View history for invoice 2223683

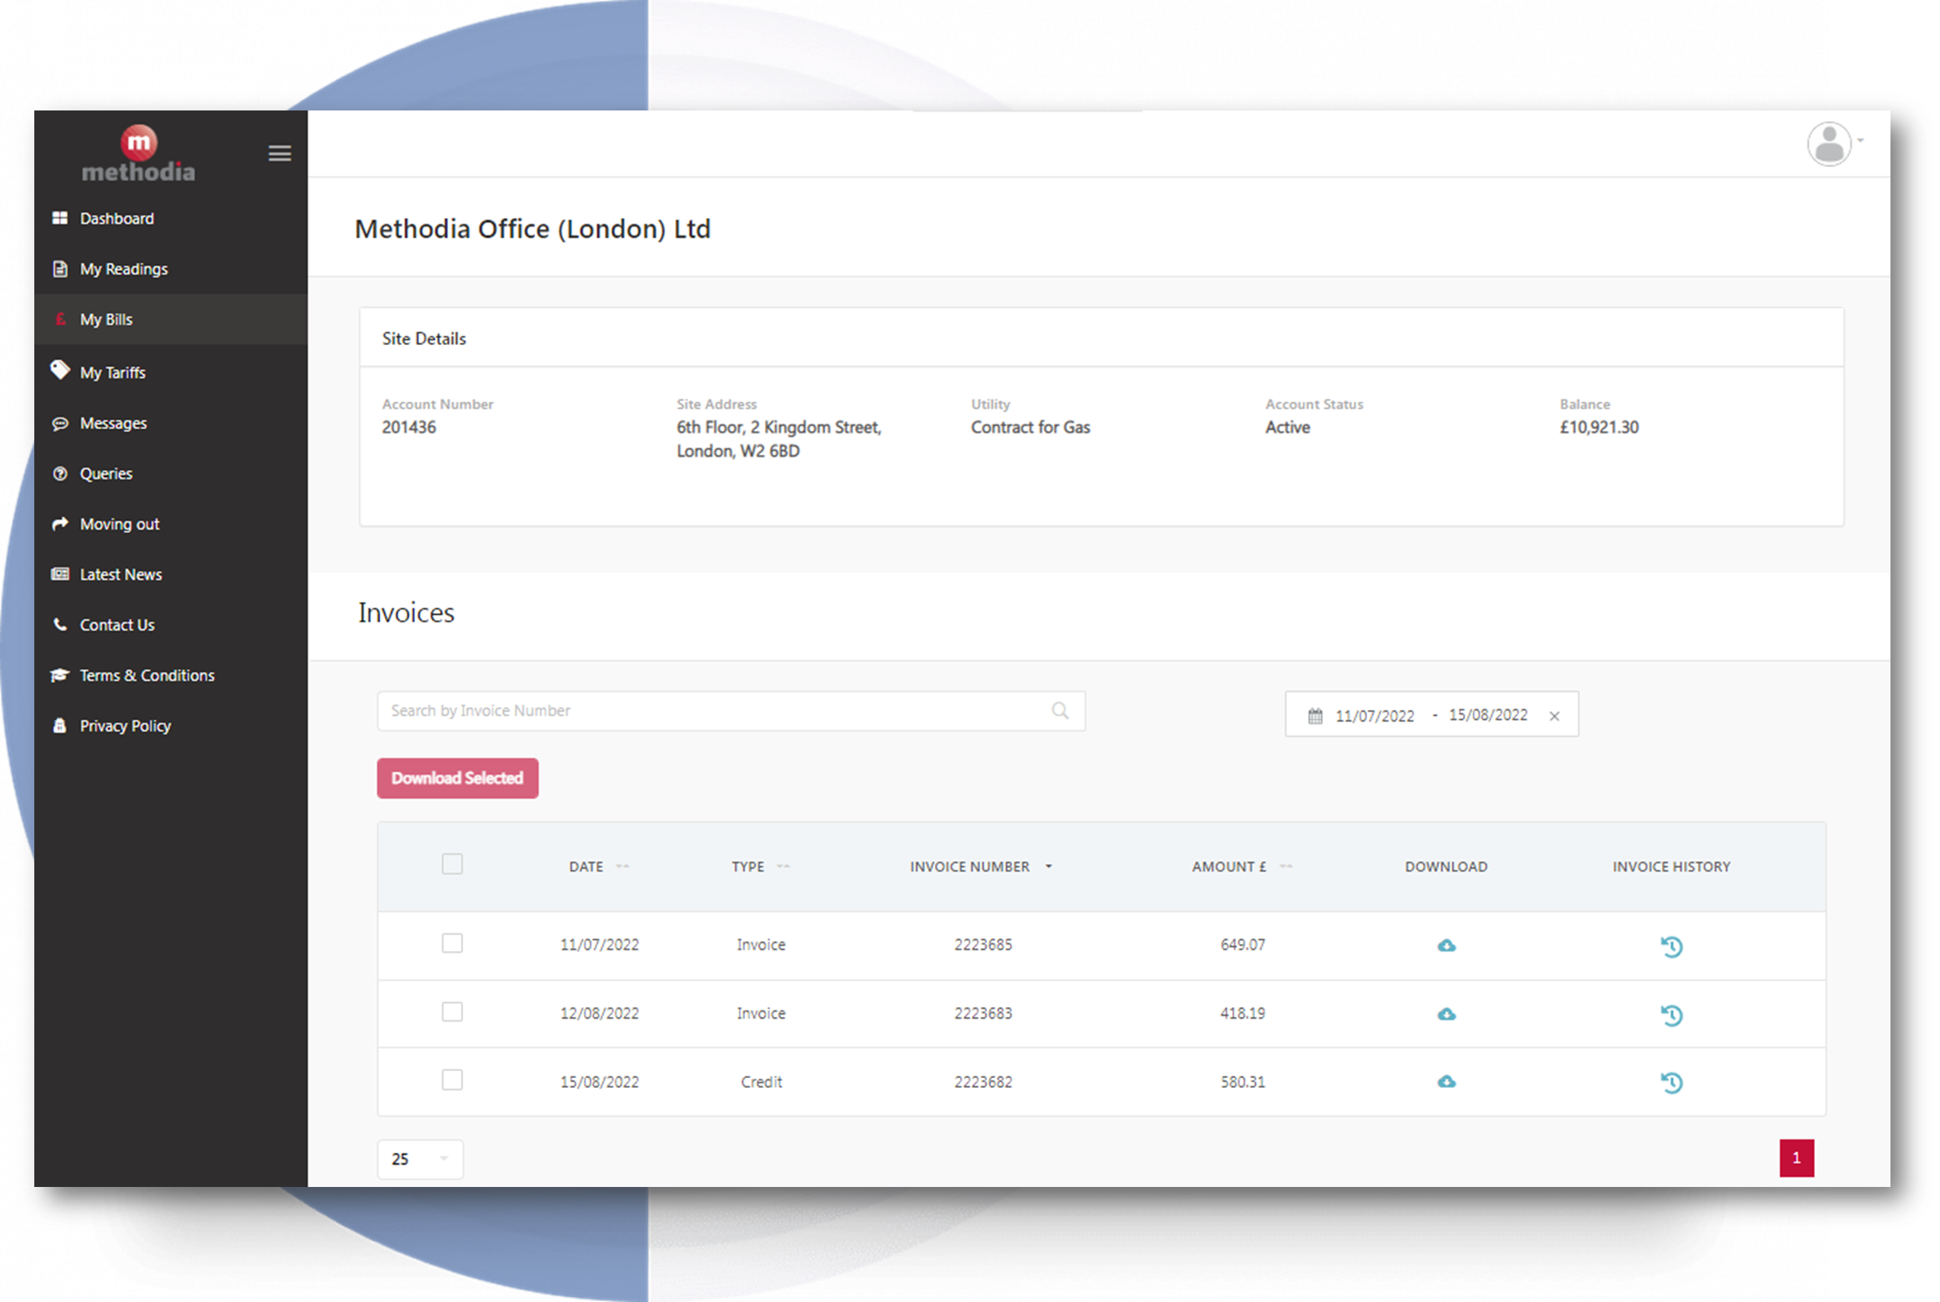click(x=1672, y=1016)
